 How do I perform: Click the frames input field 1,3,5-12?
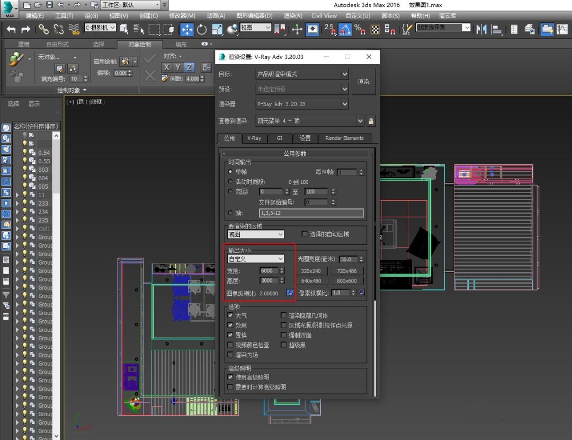[311, 213]
